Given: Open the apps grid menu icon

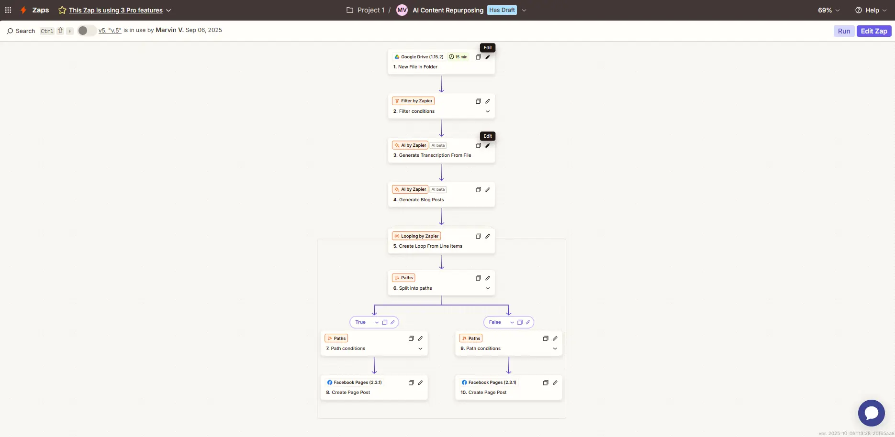Looking at the screenshot, I should coord(8,10).
